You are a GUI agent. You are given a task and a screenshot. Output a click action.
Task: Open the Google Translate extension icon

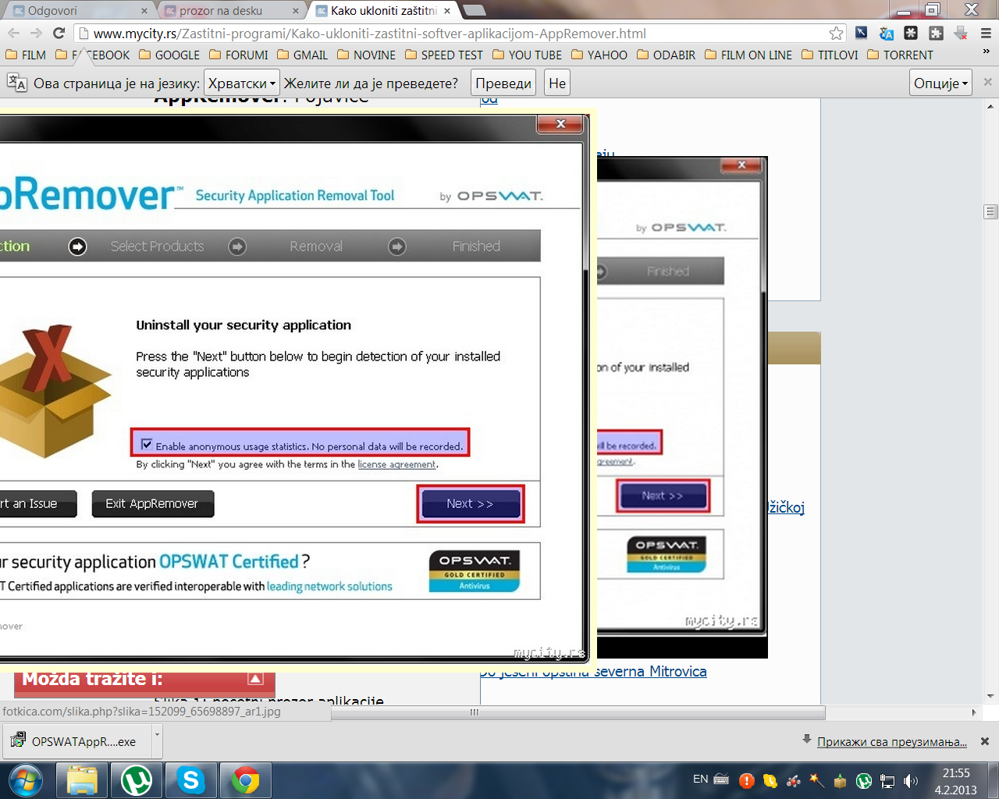point(886,33)
